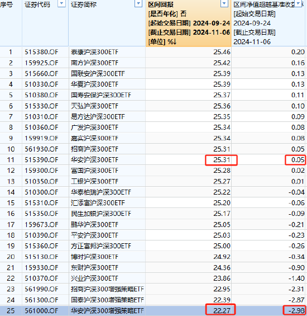Select fund name 南方沪深300ETF
Screen dimensions: 307x316
click(x=94, y=63)
